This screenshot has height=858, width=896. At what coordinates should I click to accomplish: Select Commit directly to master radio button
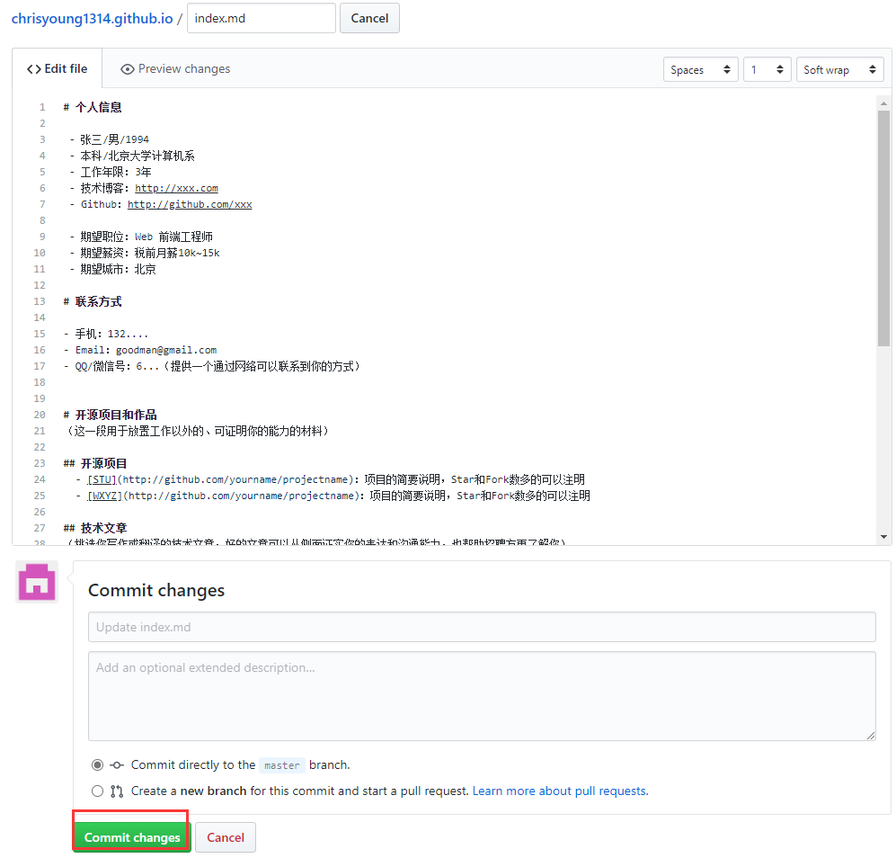[x=98, y=764]
